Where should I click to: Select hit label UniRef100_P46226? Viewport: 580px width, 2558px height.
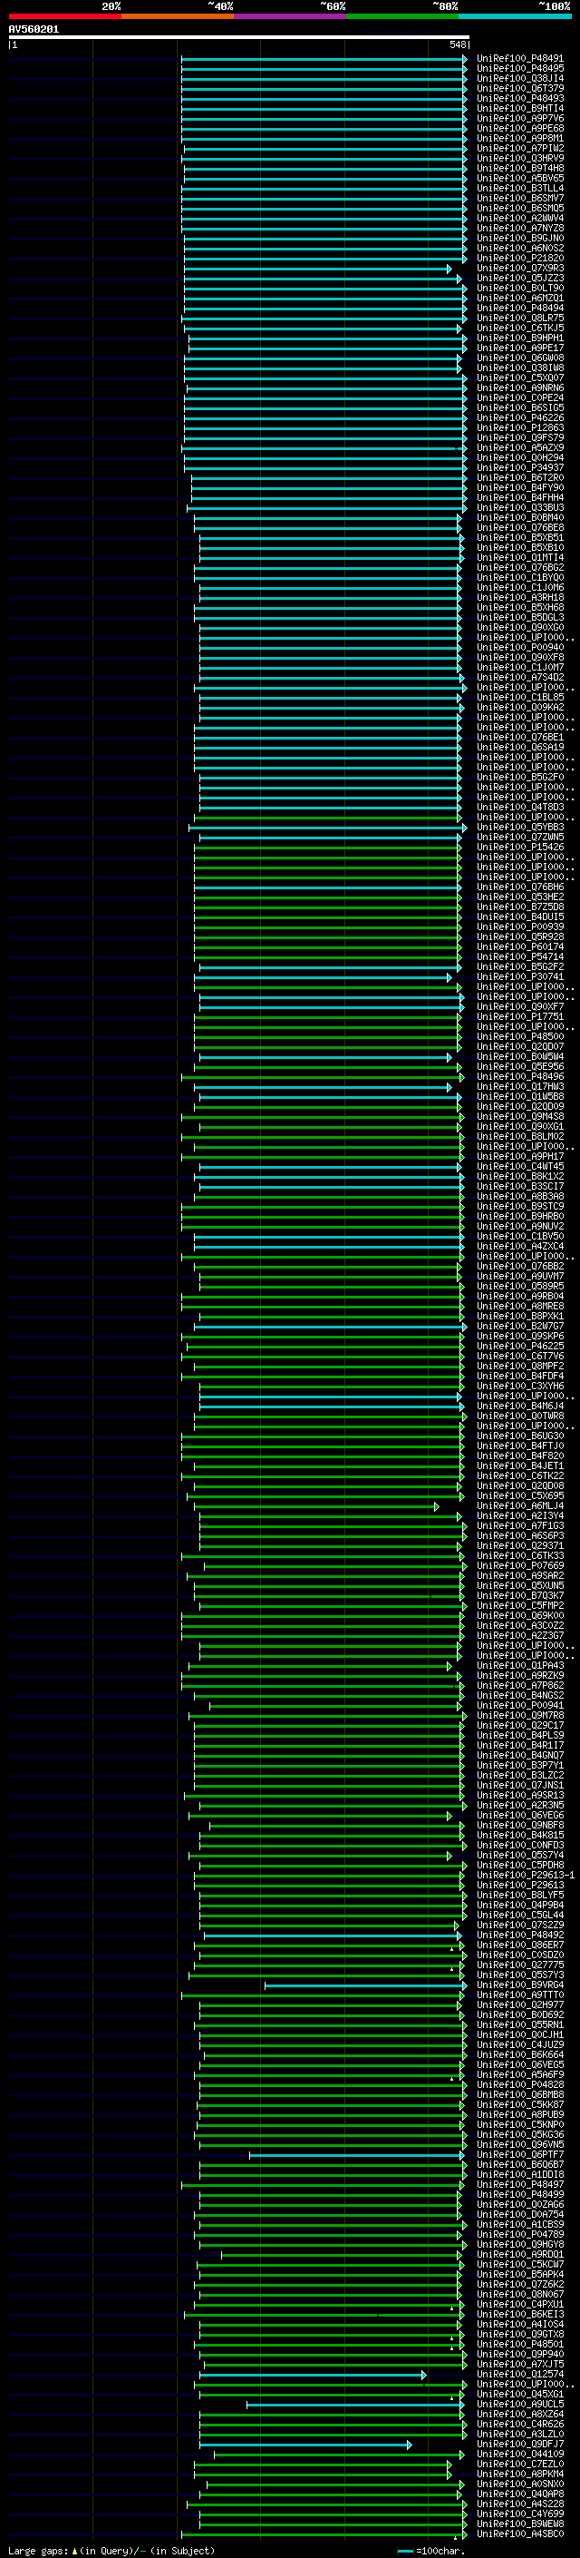click(x=519, y=418)
